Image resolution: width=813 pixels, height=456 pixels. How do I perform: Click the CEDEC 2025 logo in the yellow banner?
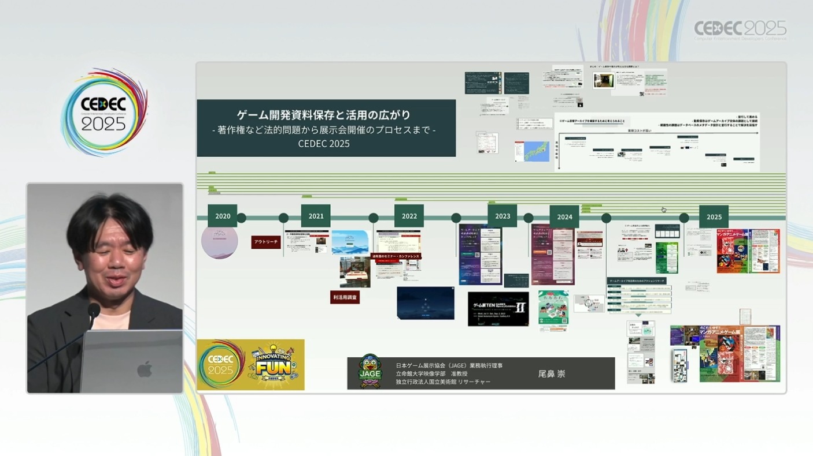[222, 364]
